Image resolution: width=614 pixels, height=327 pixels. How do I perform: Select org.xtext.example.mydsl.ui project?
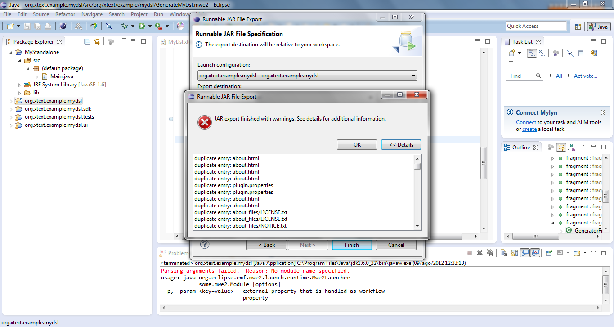(56, 125)
